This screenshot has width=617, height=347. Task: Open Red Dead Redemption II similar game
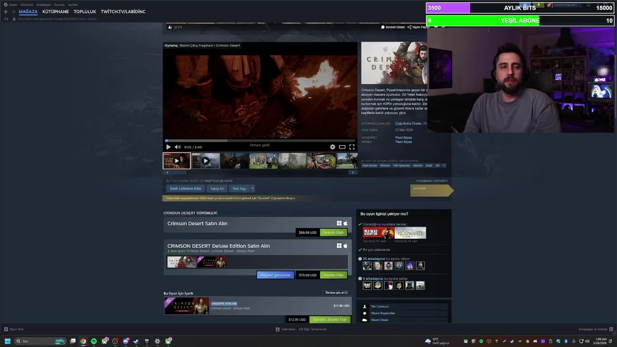tap(378, 233)
